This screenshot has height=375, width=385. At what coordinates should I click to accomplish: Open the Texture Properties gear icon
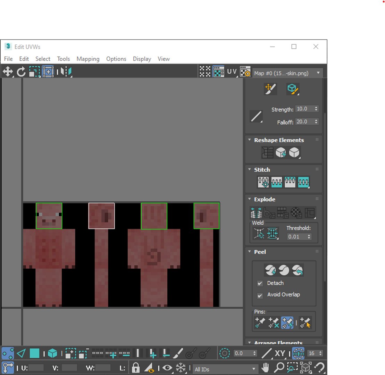pyautogui.click(x=245, y=72)
